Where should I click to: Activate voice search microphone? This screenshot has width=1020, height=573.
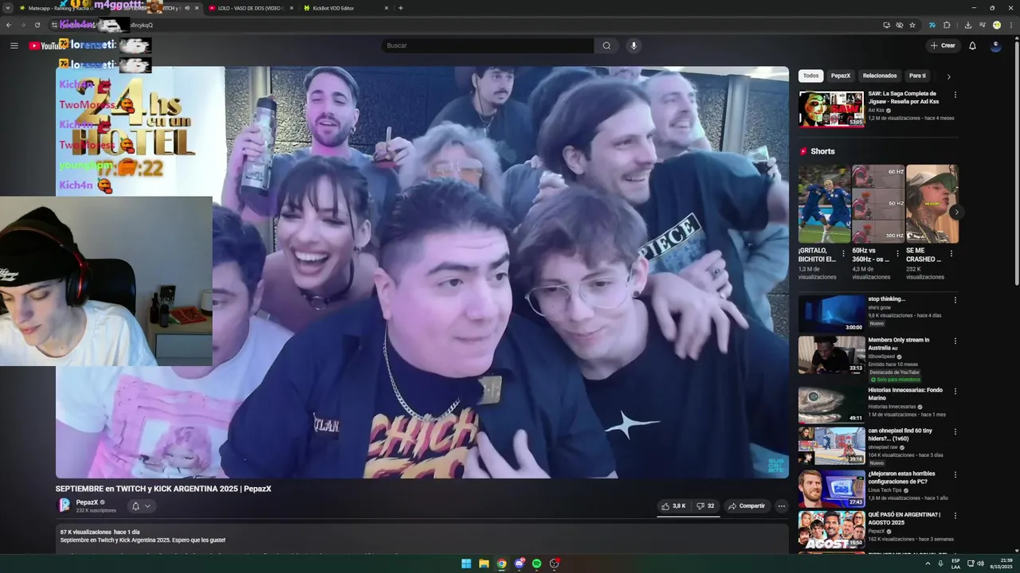pos(634,45)
